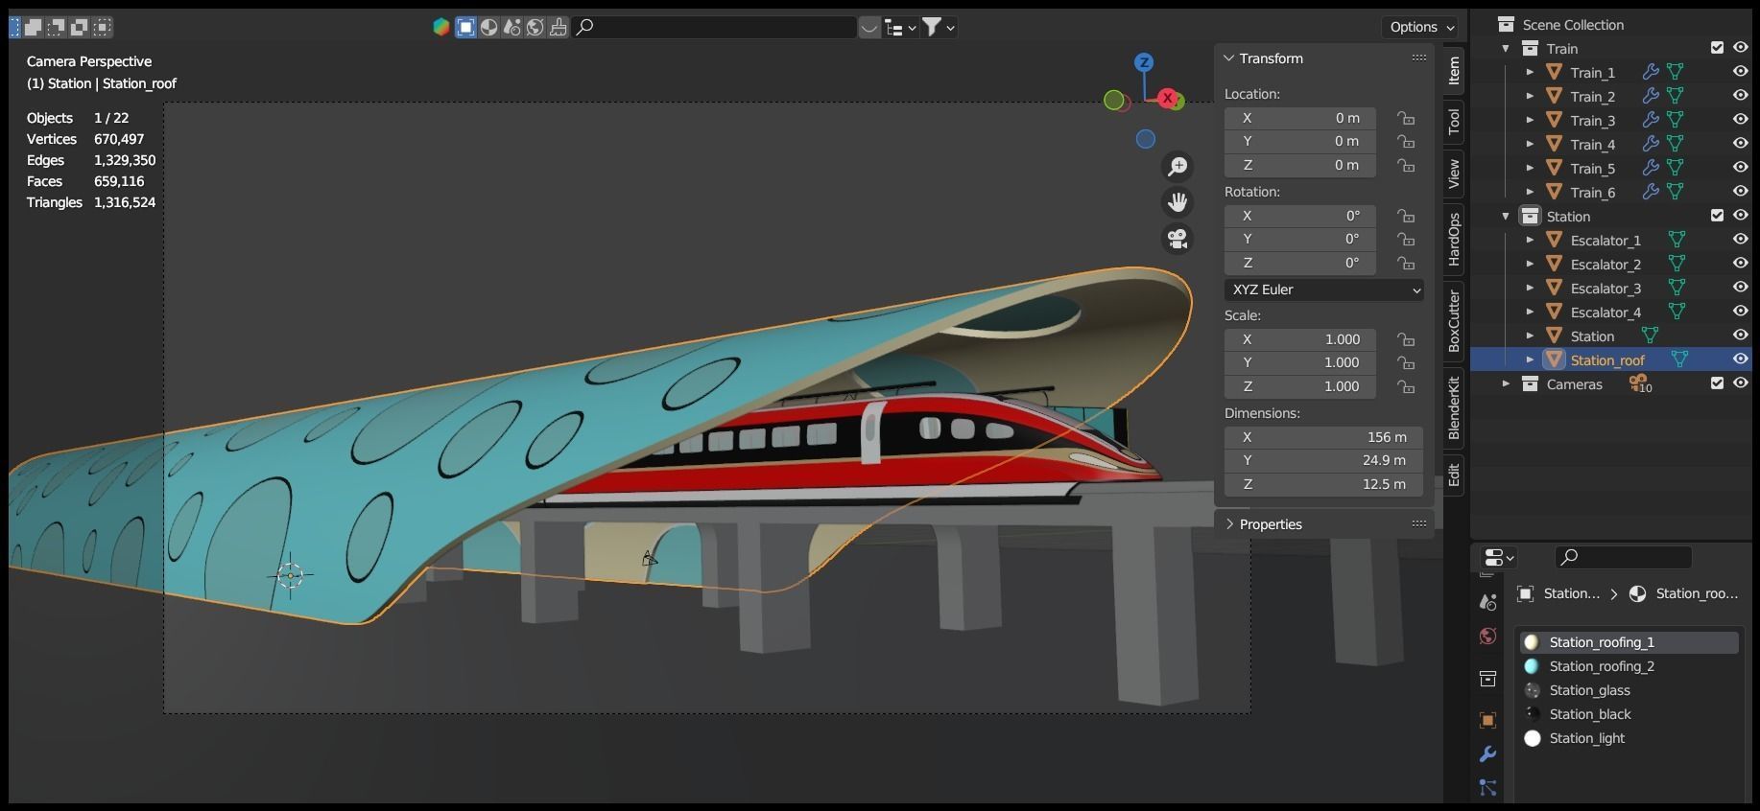Click the properties editor search field
1760x811 pixels.
pos(1623,557)
